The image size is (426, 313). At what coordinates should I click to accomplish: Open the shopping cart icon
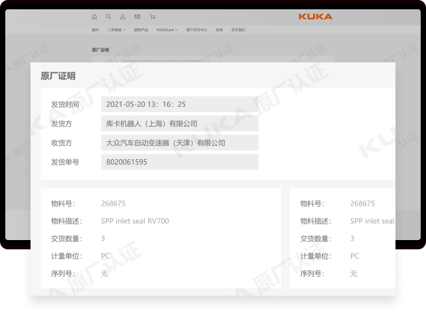(152, 17)
